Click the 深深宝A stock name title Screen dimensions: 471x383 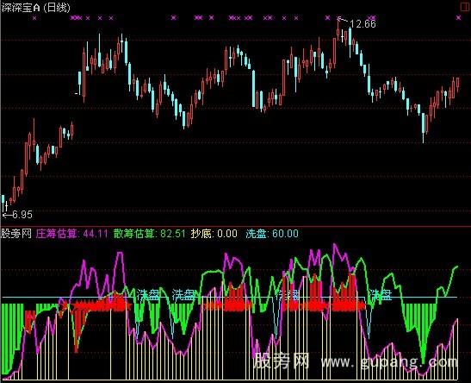click(x=21, y=8)
